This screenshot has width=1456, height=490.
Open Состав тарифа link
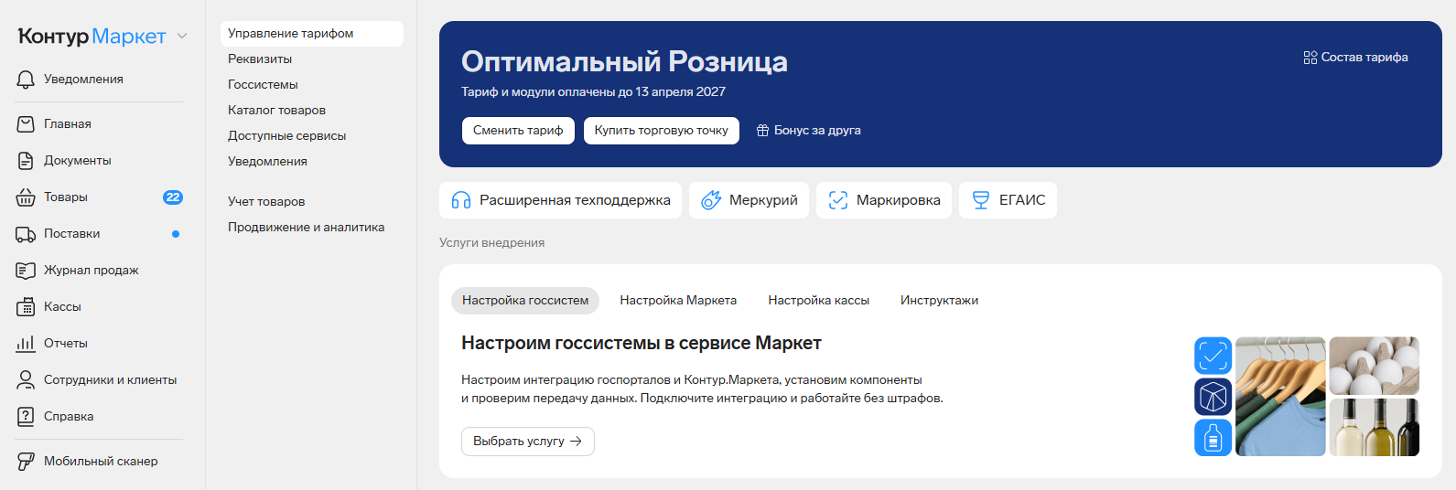click(1355, 58)
